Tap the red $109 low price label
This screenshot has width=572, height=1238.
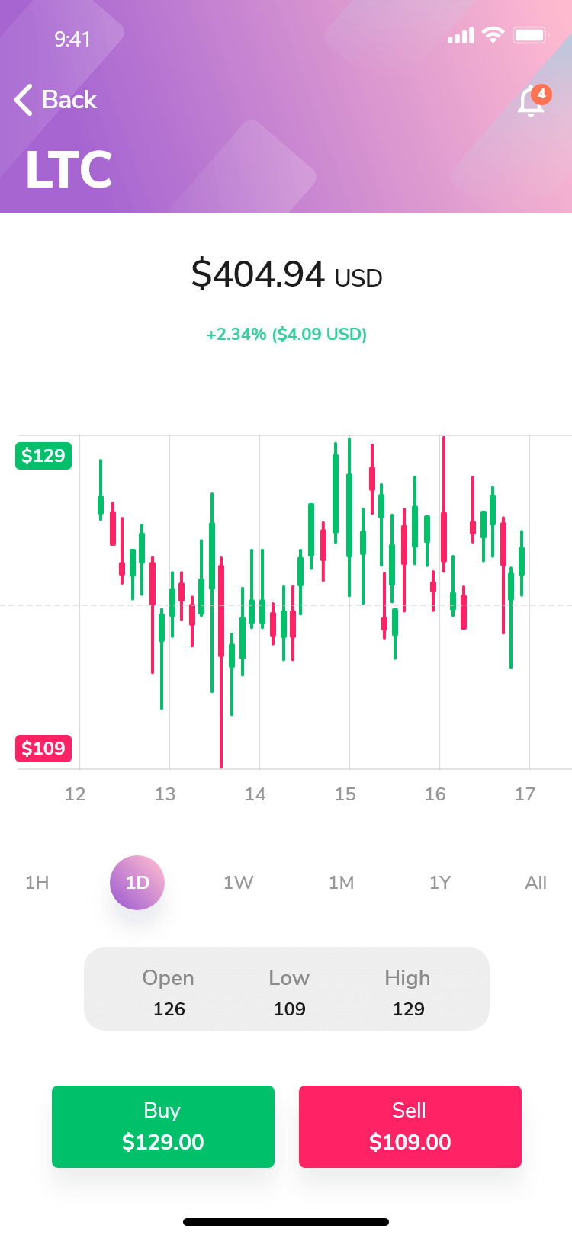point(43,749)
